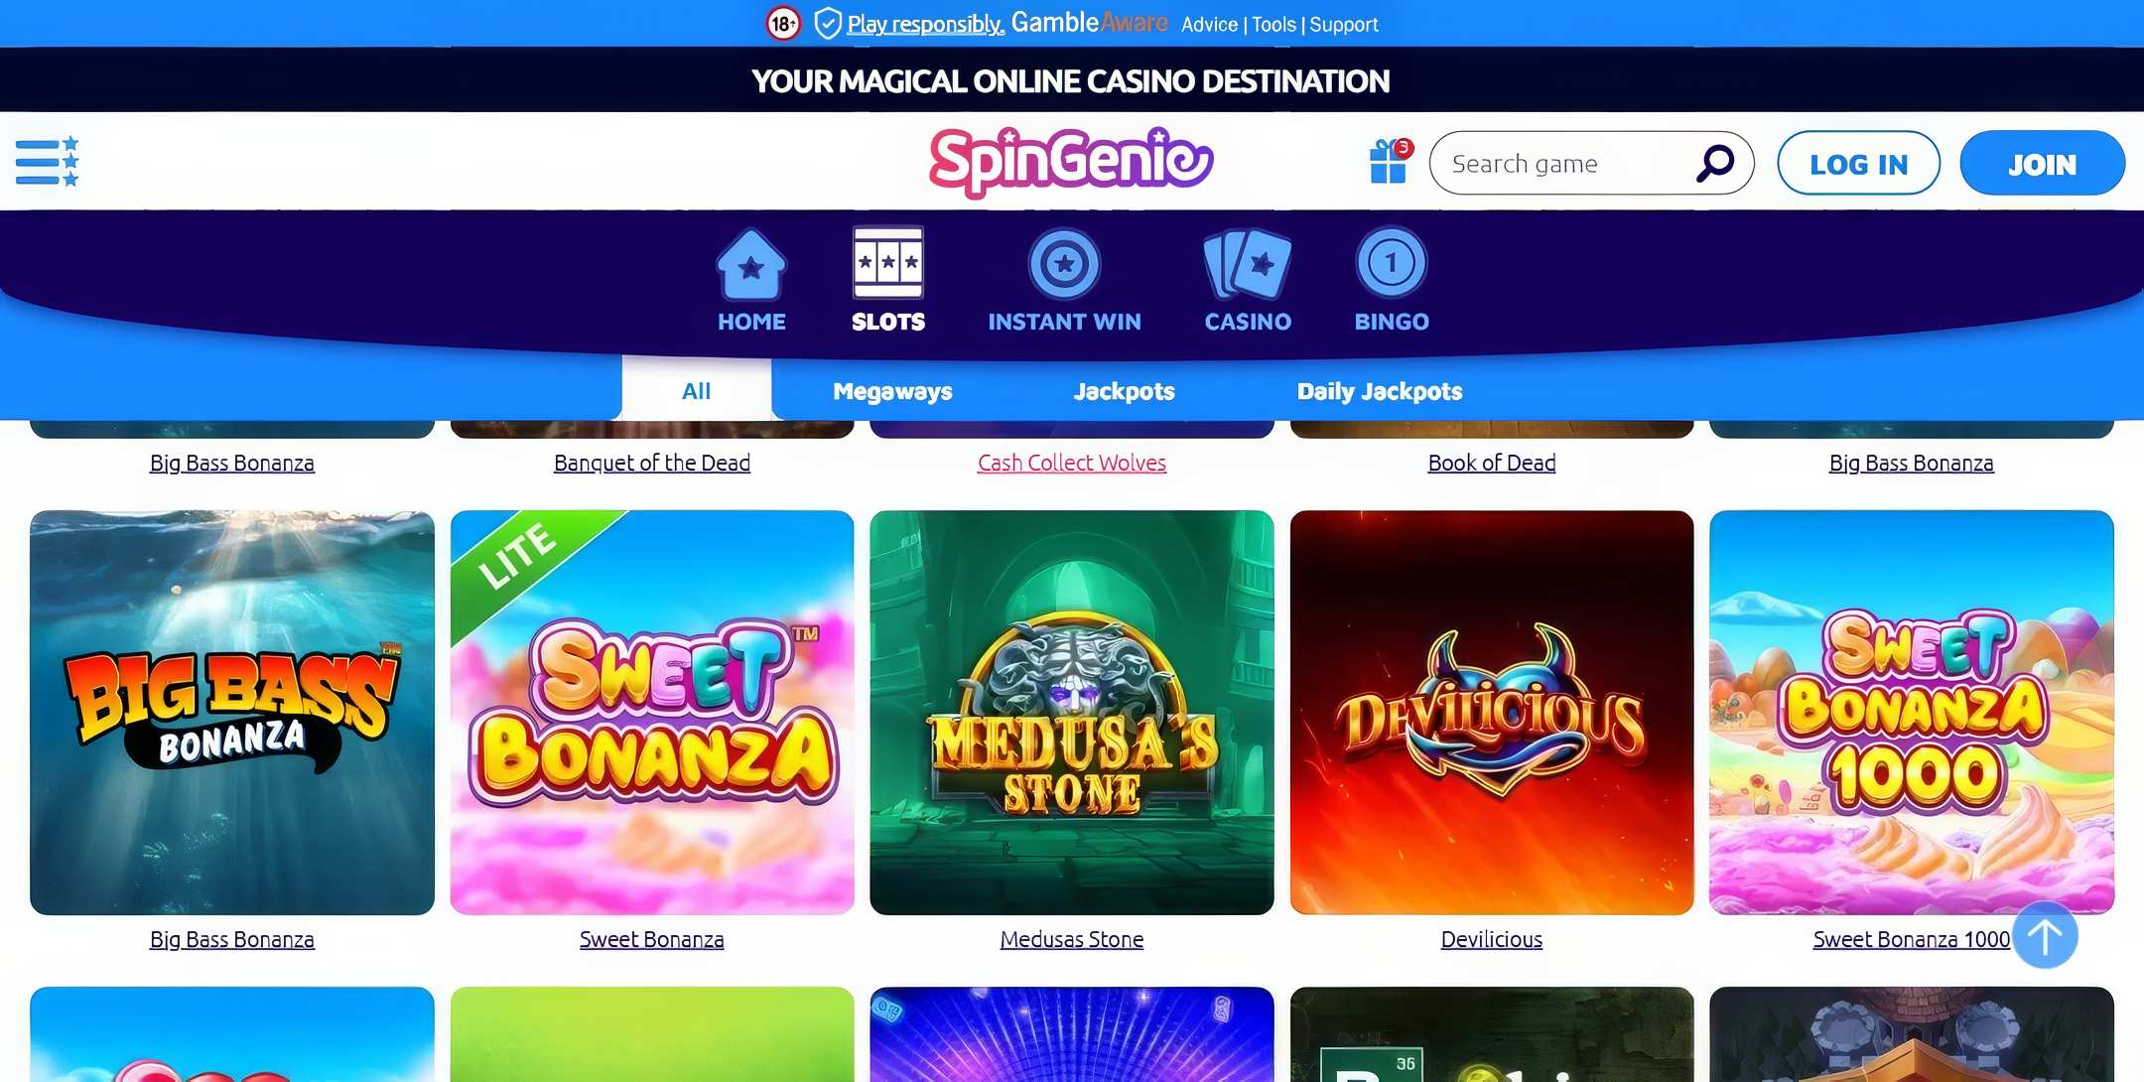The width and height of the screenshot is (2144, 1082).
Task: Open the Cash Collect Wolves link
Action: pos(1072,463)
